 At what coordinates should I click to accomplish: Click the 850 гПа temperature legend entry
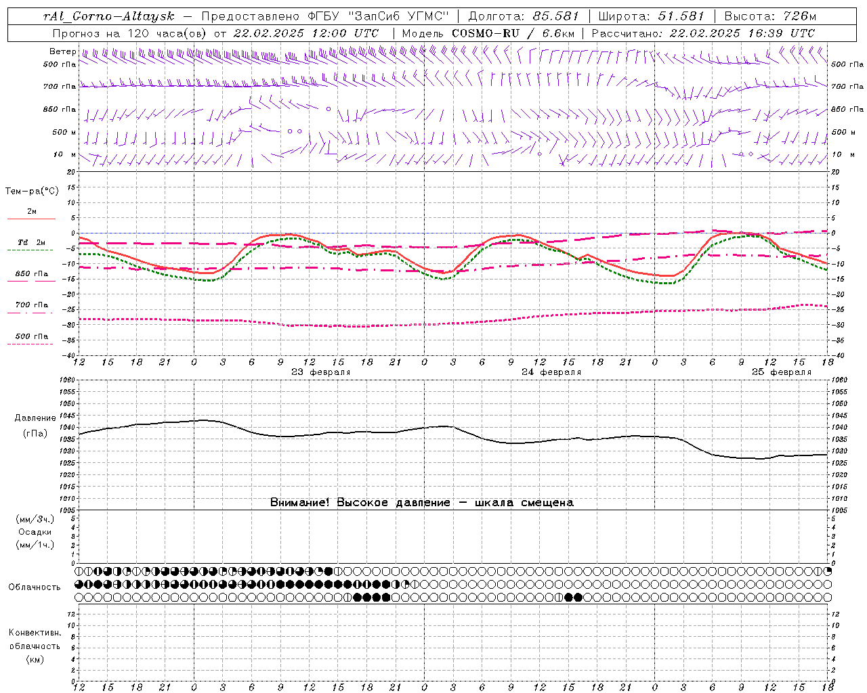point(32,274)
